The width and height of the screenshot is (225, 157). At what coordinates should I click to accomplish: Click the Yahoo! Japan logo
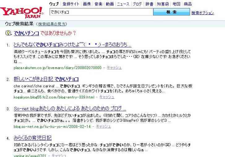pos(22,12)
